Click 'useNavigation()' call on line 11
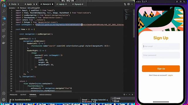The image size is (188, 105). [x=45, y=34]
